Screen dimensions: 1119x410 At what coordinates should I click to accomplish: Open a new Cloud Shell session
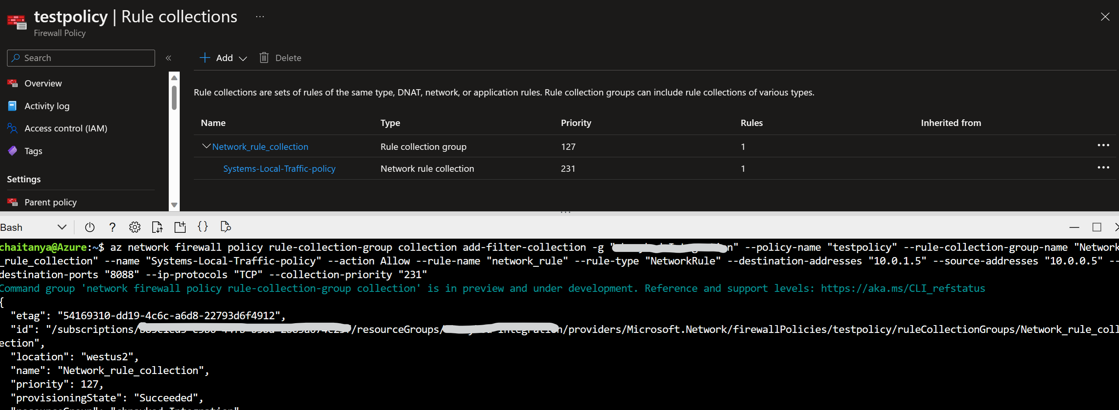180,227
